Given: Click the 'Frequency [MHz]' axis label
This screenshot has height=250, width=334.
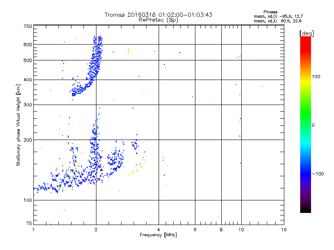Looking at the screenshot, I should 158,235.
